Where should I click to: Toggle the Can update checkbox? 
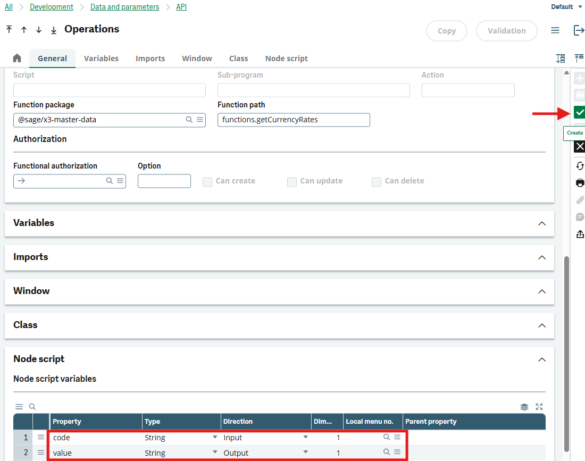[292, 182]
